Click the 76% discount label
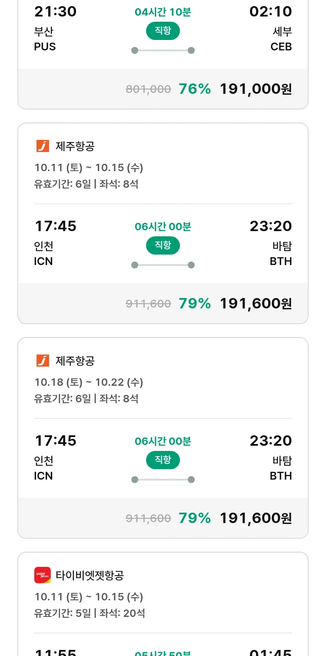The height and width of the screenshot is (656, 326). click(x=194, y=89)
